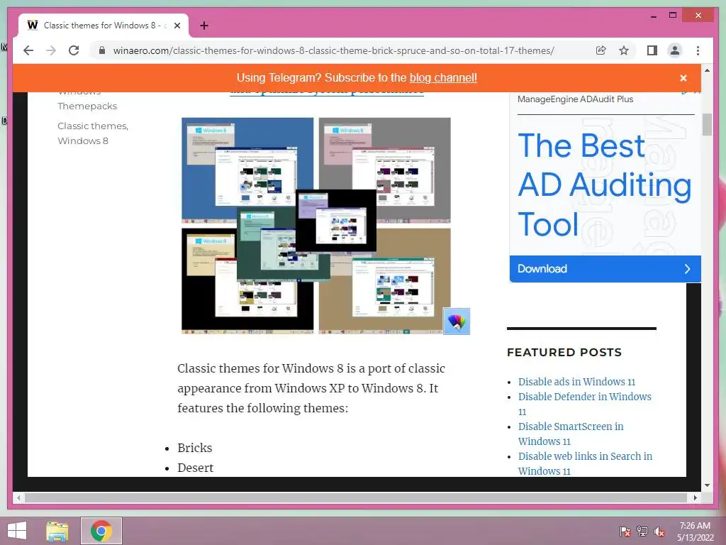Viewport: 726px width, 545px height.
Task: Open the classic themes screenshot collage
Action: click(x=315, y=226)
